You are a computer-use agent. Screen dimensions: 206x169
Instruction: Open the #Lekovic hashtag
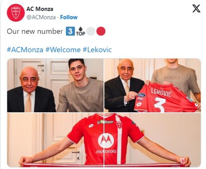pyautogui.click(x=97, y=50)
